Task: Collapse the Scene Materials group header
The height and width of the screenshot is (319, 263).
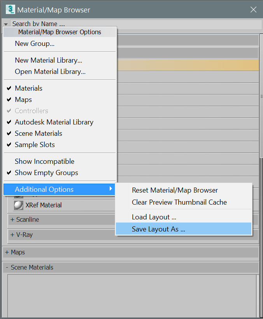Action: [131, 267]
